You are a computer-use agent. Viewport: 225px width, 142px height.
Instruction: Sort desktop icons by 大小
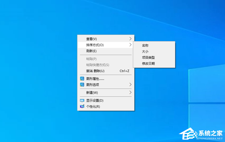(145, 51)
